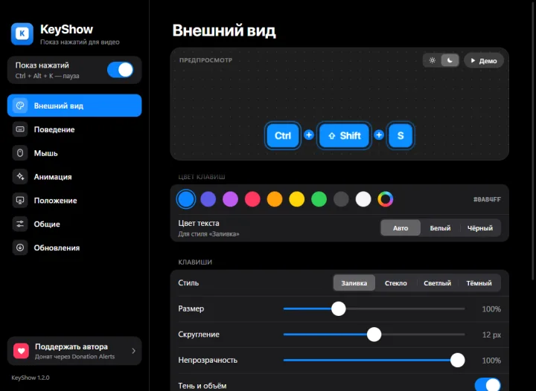Click the KeyShow 1.2.0 version text

[x=31, y=378]
